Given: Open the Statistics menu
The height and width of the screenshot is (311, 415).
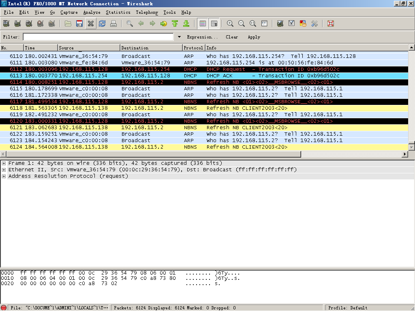Looking at the screenshot, I should point(118,13).
